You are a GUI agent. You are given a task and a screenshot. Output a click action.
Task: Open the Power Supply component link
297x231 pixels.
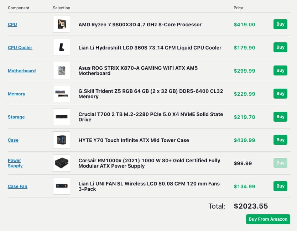click(x=15, y=163)
